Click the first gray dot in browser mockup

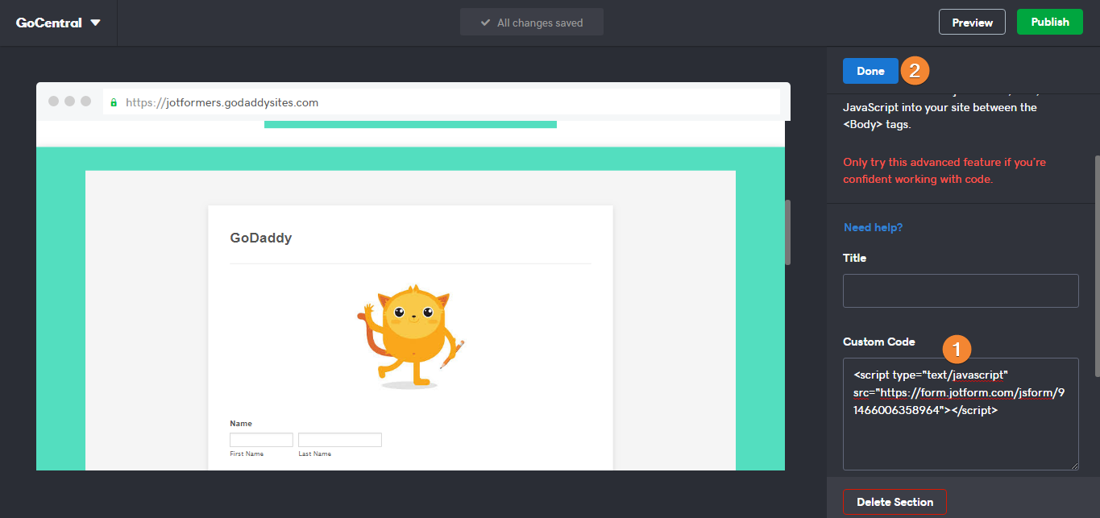click(x=54, y=101)
